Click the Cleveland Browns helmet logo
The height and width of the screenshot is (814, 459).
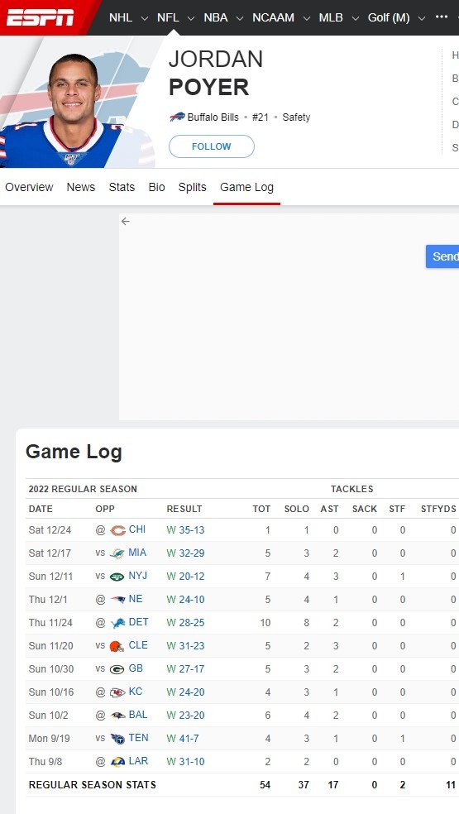coord(117,646)
